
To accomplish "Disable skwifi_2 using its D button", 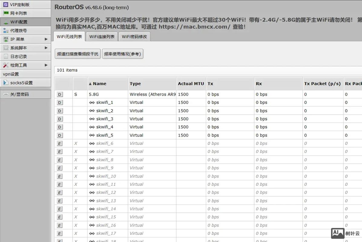I will (x=59, y=110).
